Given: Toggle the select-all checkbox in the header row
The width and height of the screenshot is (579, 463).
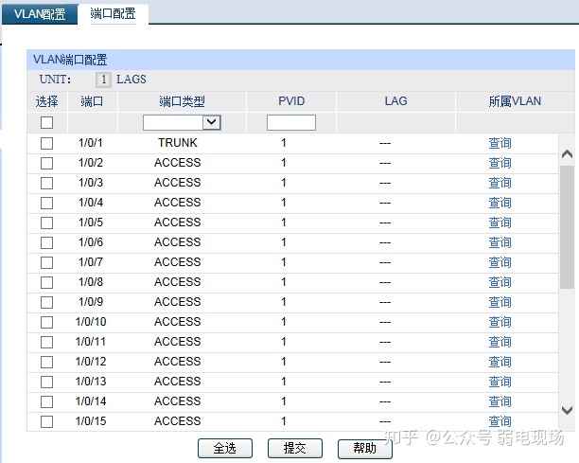Looking at the screenshot, I should point(46,122).
